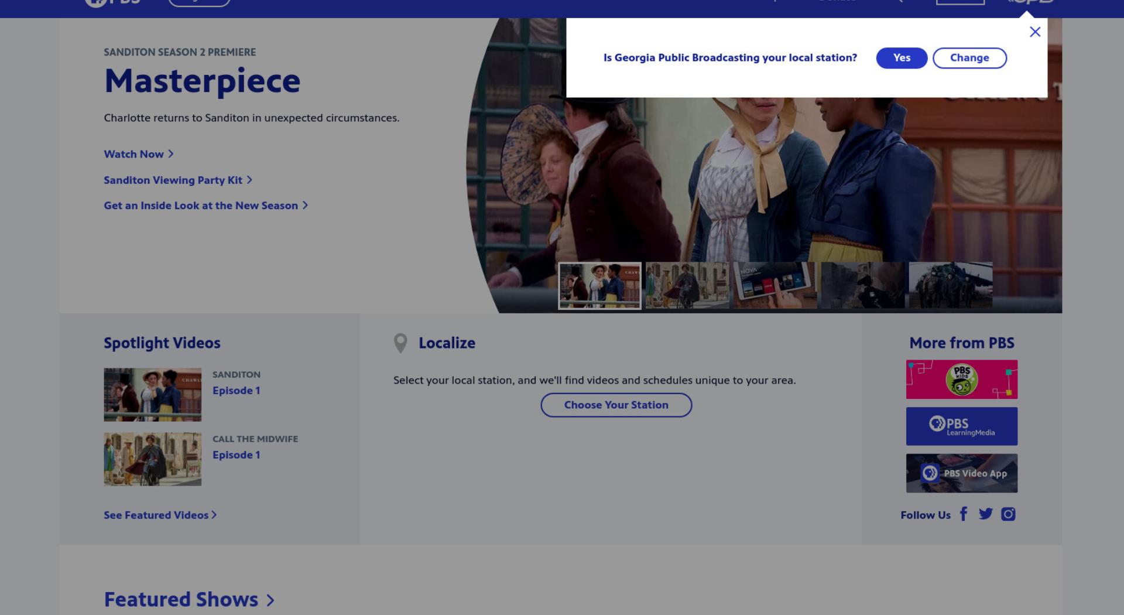Screen dimensions: 1124x615
Task: Select the fourth dark carousel thumbnail
Action: tap(863, 285)
